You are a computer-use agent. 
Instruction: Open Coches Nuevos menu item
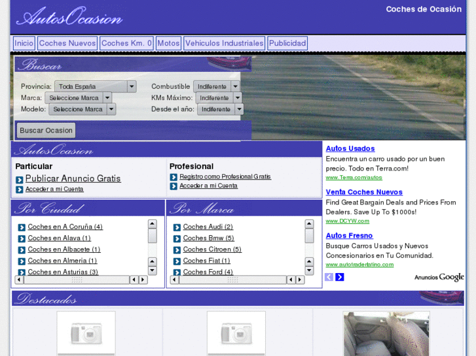click(x=67, y=43)
